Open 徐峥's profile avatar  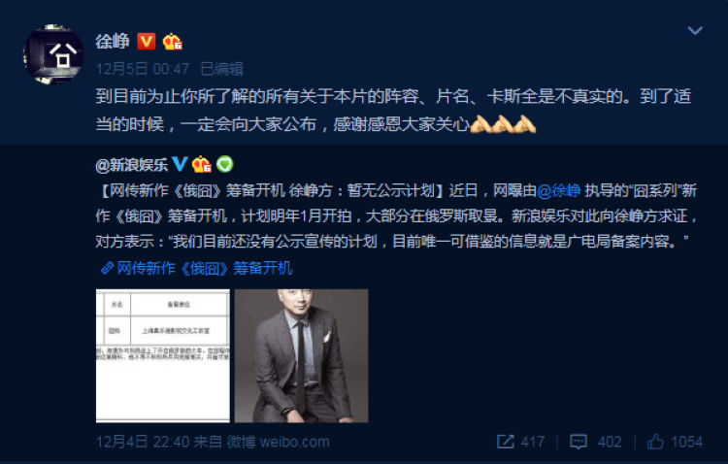pyautogui.click(x=53, y=54)
